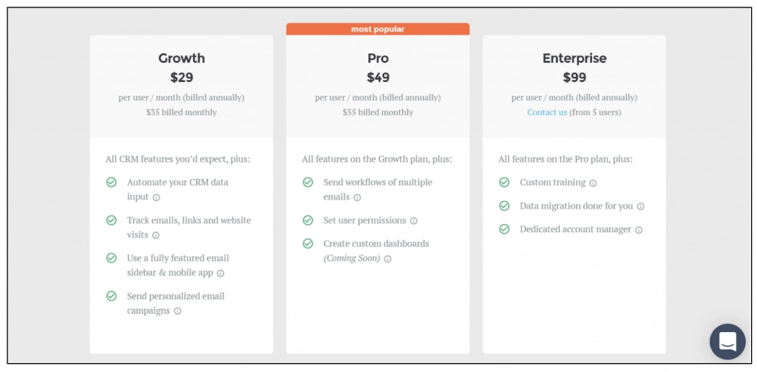Click info icon next to personalized email campaigns

(177, 311)
